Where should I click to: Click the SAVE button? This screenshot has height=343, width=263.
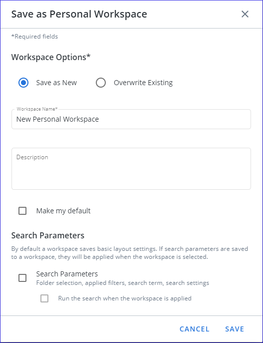tap(235, 329)
